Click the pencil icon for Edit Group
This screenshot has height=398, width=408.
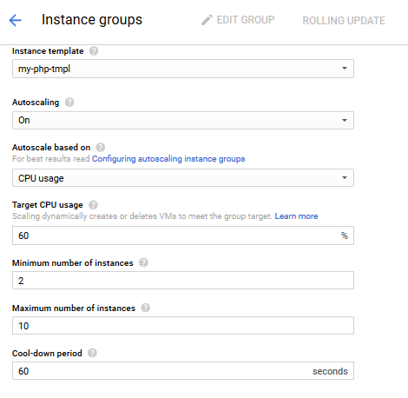pos(207,20)
